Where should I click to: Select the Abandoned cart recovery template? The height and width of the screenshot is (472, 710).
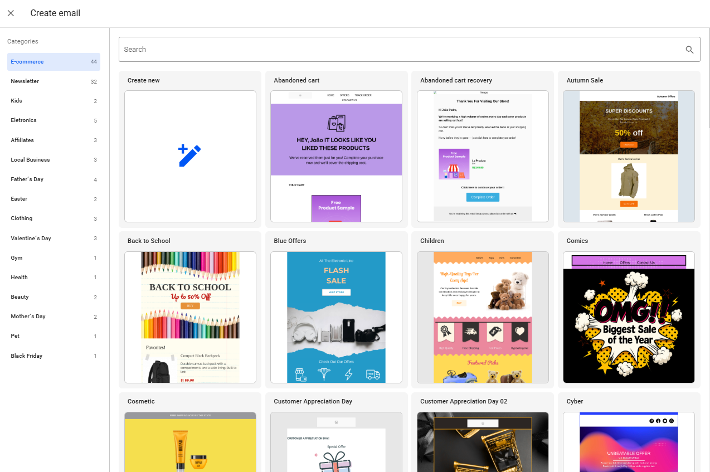coord(483,156)
